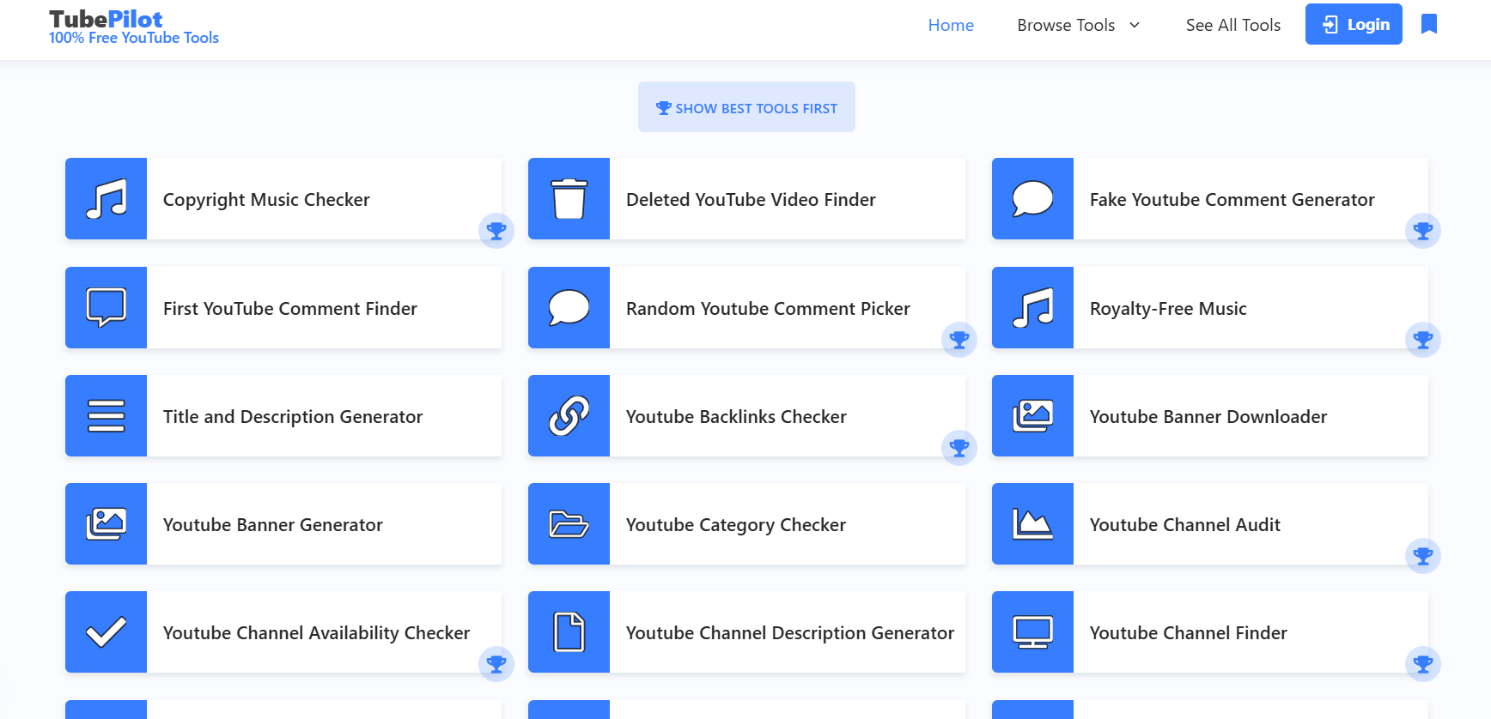Click the Youtube Channel Description Generator document icon
This screenshot has height=719, width=1491.
point(569,632)
